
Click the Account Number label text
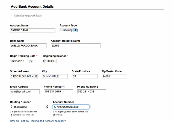tap(63, 102)
